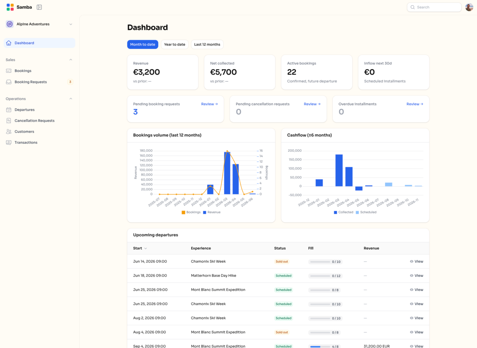Select the Last 12 months tab
Image resolution: width=477 pixels, height=348 pixels.
coord(207,44)
